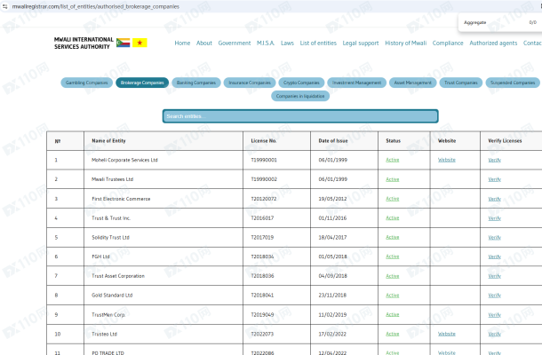Image resolution: width=542 pixels, height=355 pixels.
Task: Click license number T20120072
Action: pos(264,199)
